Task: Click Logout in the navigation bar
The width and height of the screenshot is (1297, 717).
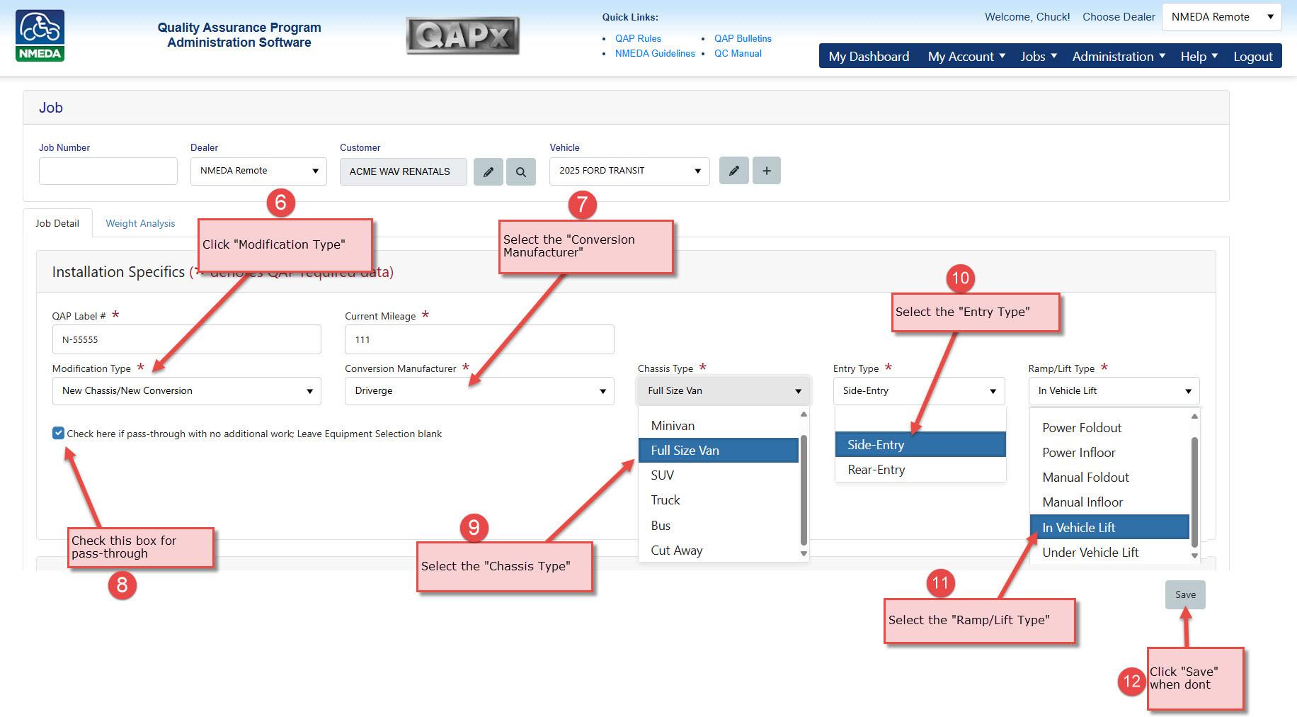Action: [1253, 57]
